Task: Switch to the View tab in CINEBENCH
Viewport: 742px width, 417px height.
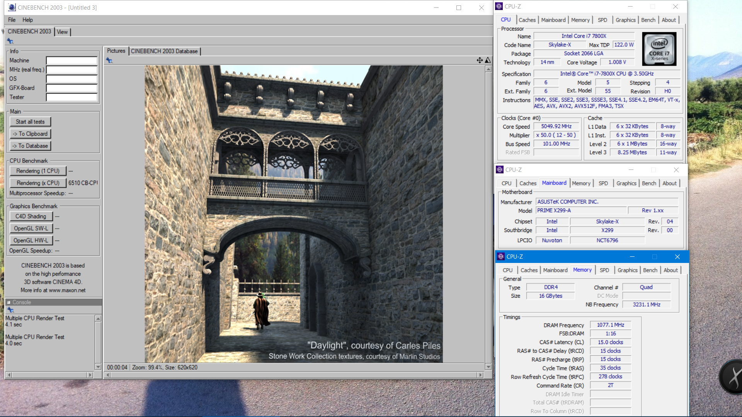Action: coord(62,32)
